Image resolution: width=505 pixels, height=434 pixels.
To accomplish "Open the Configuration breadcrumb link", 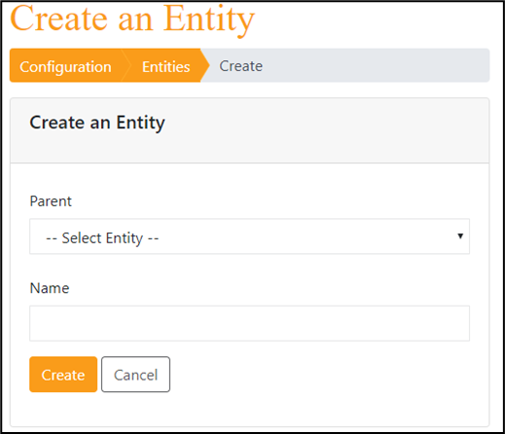I will tap(65, 66).
